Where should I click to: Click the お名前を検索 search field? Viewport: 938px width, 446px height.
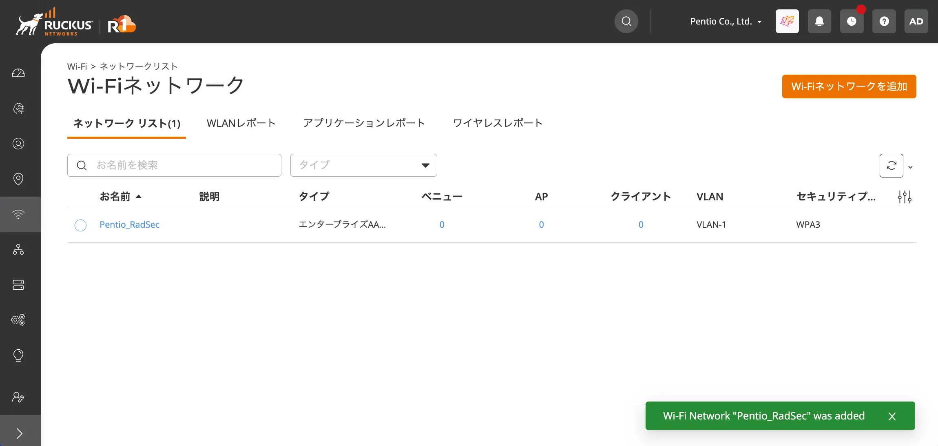click(x=174, y=165)
